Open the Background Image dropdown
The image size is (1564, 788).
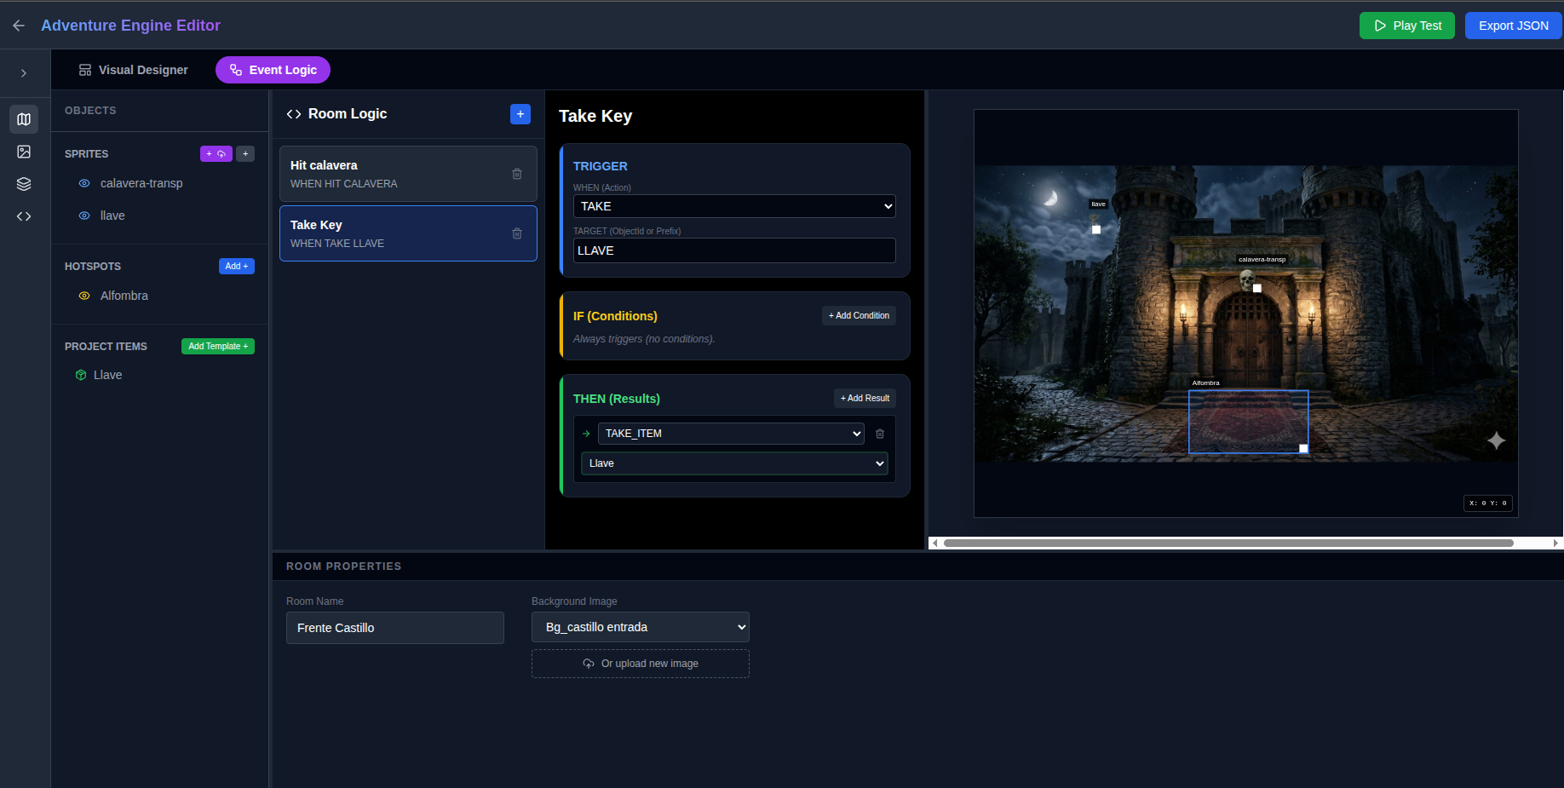click(641, 627)
